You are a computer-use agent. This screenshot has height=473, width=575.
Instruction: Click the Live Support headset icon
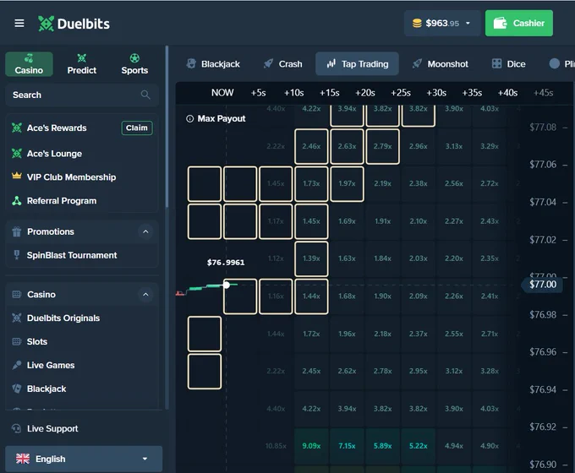pyautogui.click(x=17, y=428)
